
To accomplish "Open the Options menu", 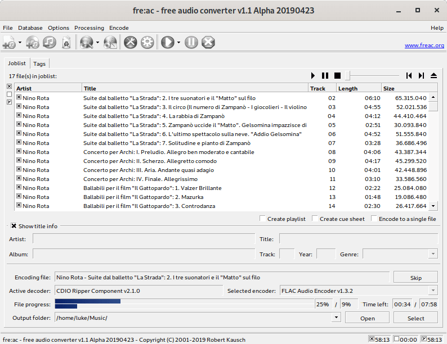I will pyautogui.click(x=59, y=28).
